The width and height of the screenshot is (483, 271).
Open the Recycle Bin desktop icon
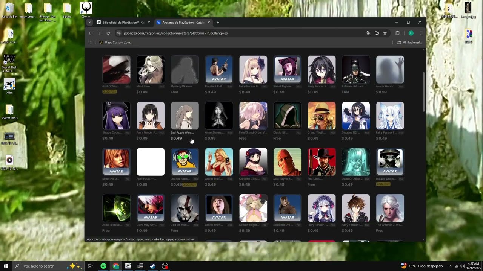(9, 10)
